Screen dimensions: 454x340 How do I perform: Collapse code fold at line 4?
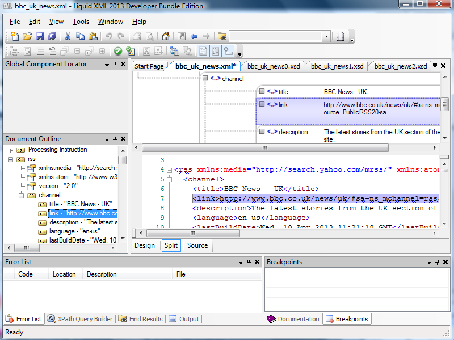pos(169,170)
